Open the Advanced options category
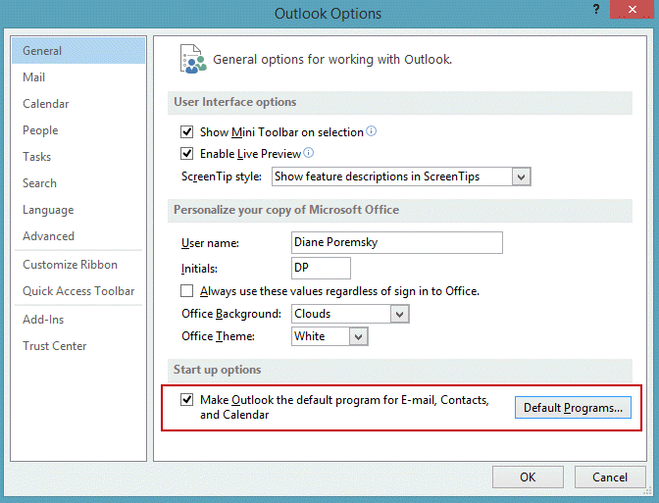659x503 pixels. click(x=49, y=236)
